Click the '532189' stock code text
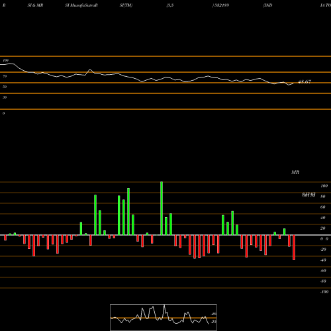 222,5
